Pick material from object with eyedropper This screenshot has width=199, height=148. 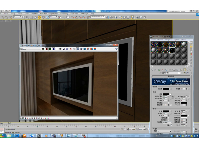point(161,73)
